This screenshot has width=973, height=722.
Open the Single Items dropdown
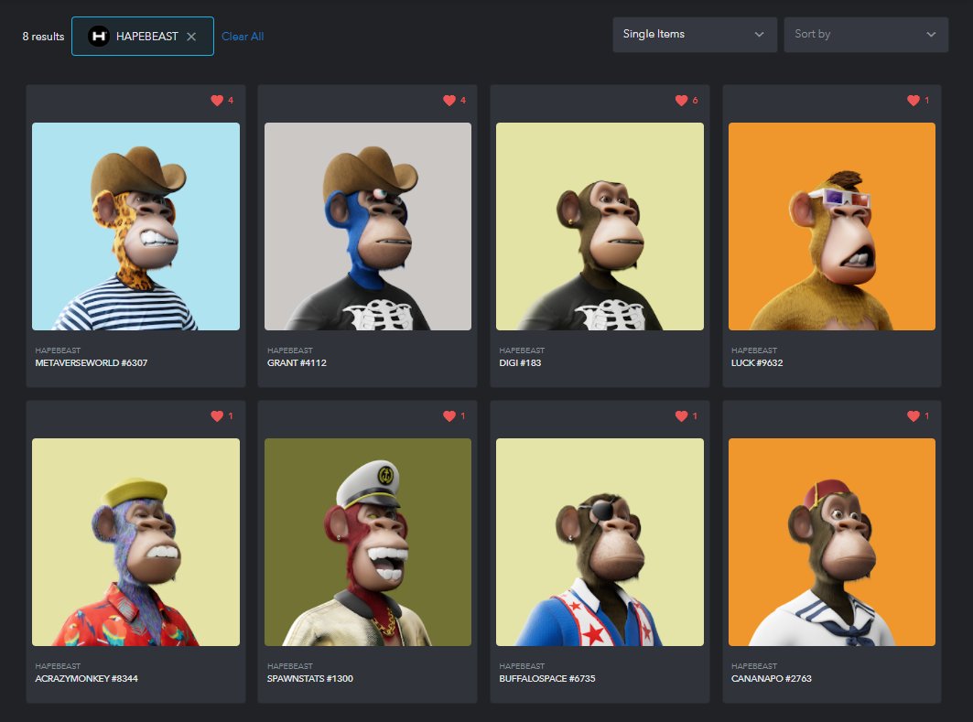tap(694, 35)
